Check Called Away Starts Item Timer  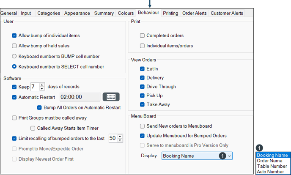(33, 128)
